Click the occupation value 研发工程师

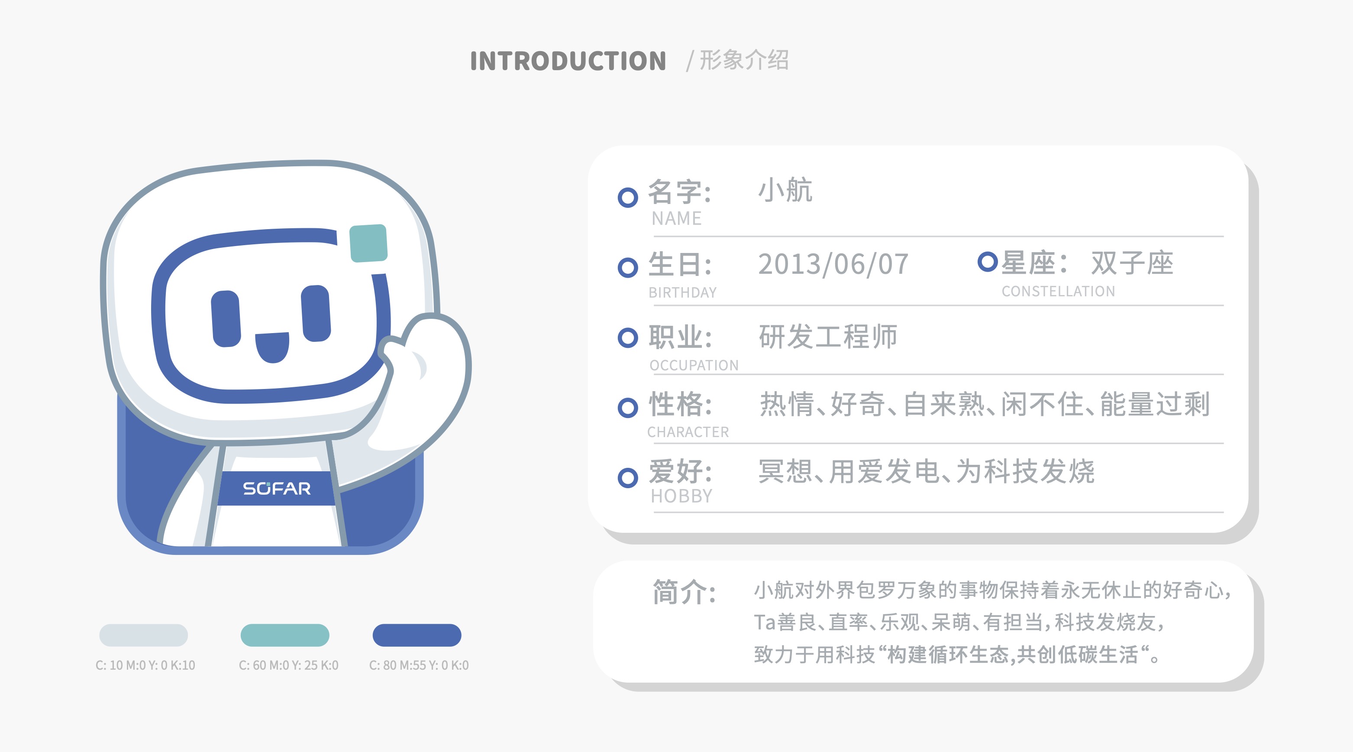tap(828, 337)
